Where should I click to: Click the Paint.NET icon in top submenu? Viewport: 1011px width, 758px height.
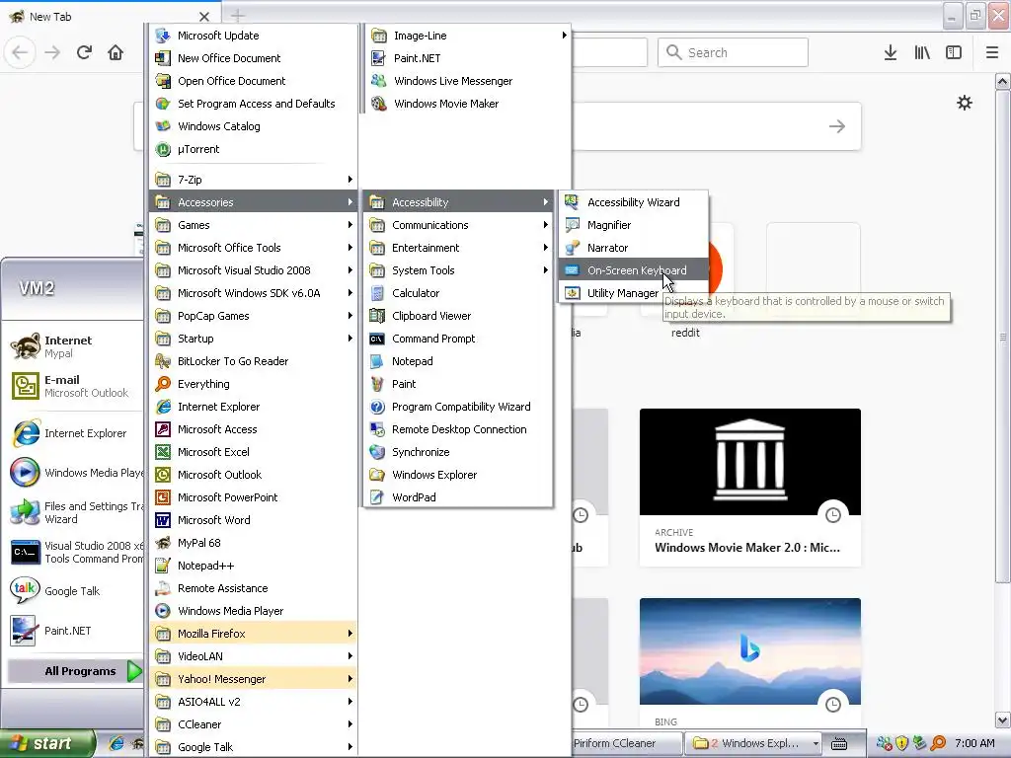(379, 58)
